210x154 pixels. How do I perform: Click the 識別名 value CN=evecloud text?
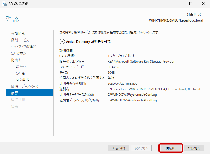(x=153, y=89)
